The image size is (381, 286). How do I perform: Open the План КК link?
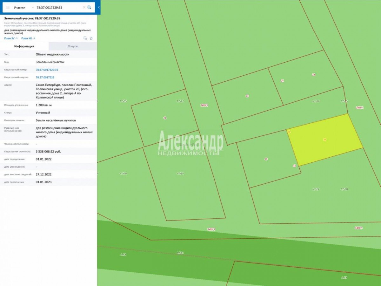click(x=28, y=38)
